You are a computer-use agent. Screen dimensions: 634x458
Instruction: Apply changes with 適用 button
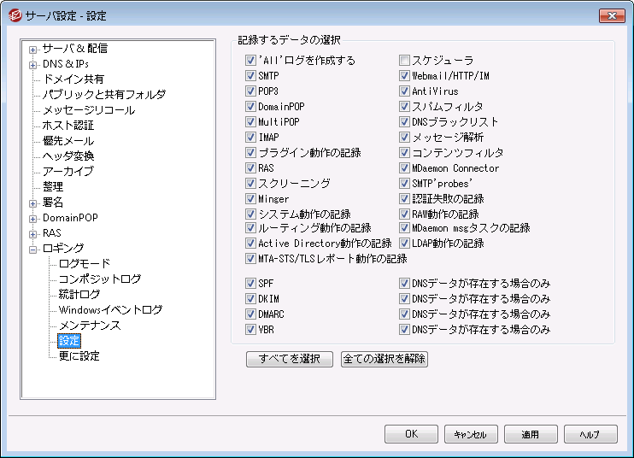point(531,434)
